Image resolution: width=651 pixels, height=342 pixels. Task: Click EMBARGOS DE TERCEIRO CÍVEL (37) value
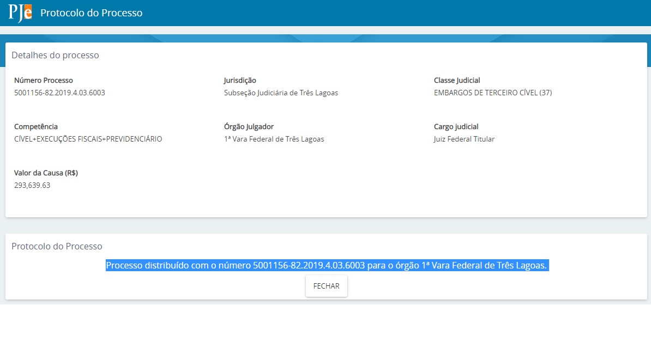click(x=492, y=93)
